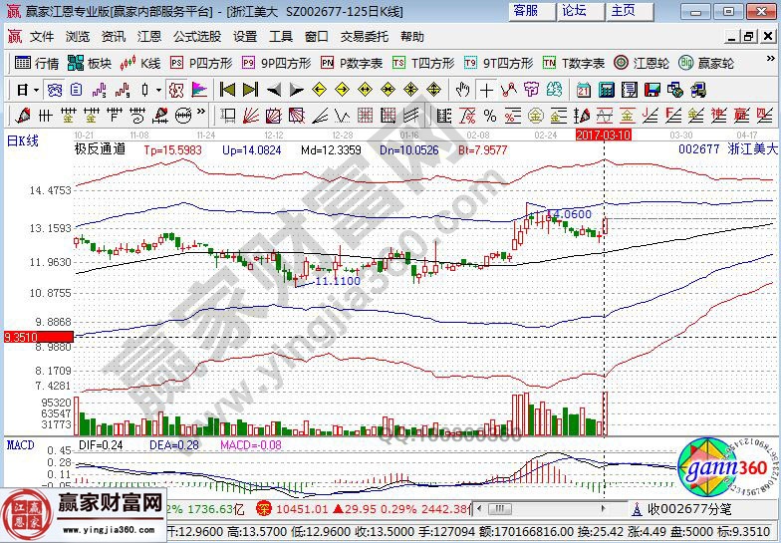Open the 资讯 menu
The height and width of the screenshot is (543, 781).
tap(114, 36)
